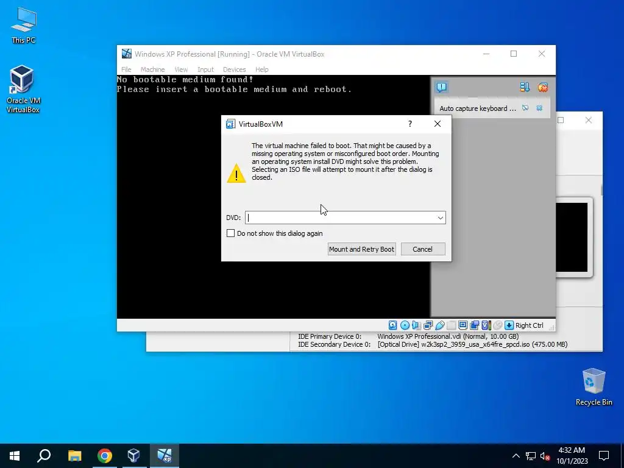
Task: Expand the DVD combo box dropdown arrow
Action: [440, 218]
